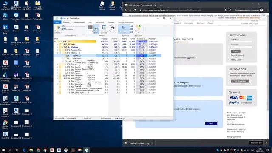The height and width of the screenshot is (153, 272).
Task: Open the 3ds Max 2018 desktop shortcut
Action: coord(16,100)
